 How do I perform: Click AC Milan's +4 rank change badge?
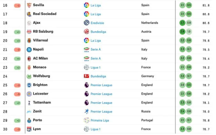click(17, 59)
